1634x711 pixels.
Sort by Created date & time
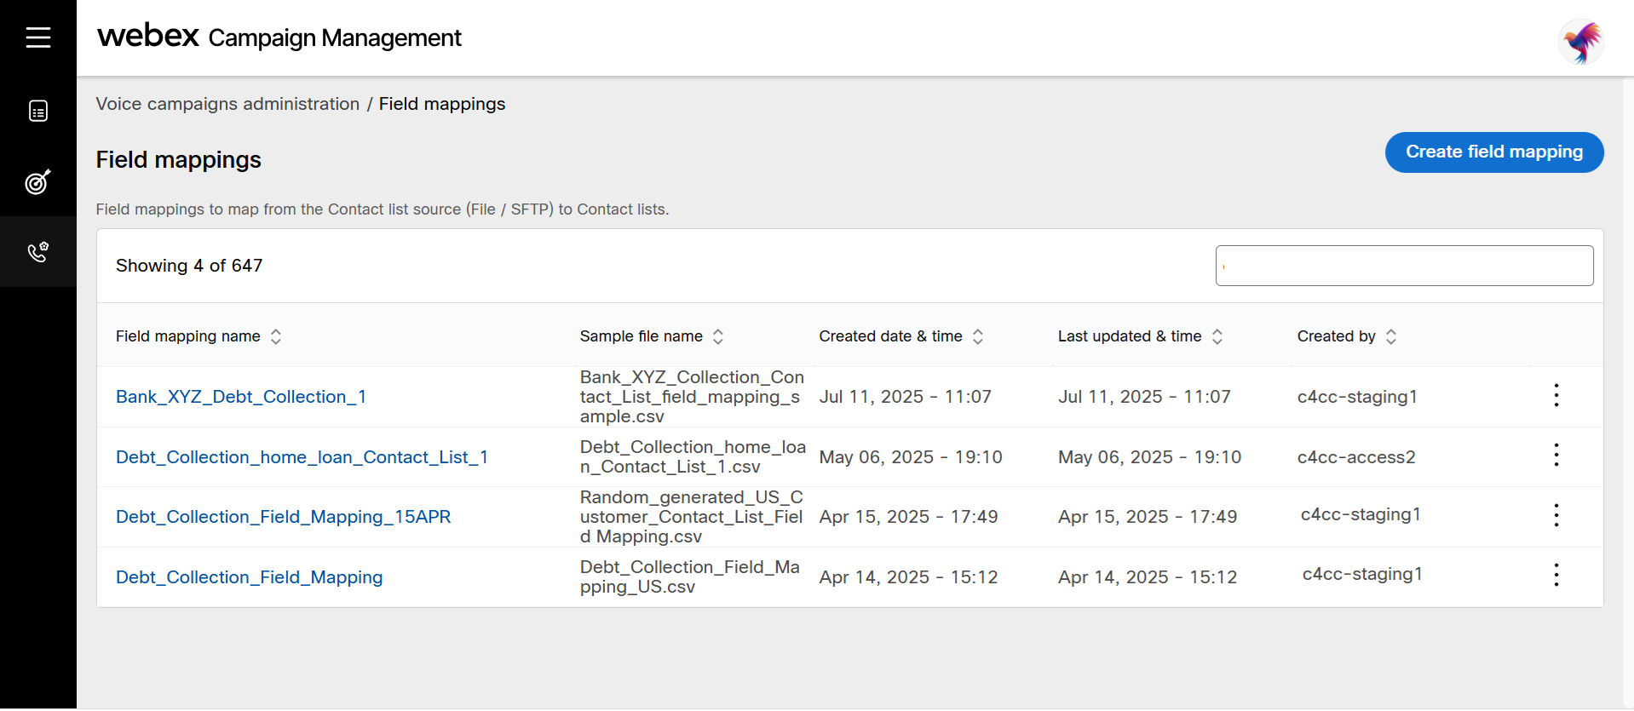(978, 336)
